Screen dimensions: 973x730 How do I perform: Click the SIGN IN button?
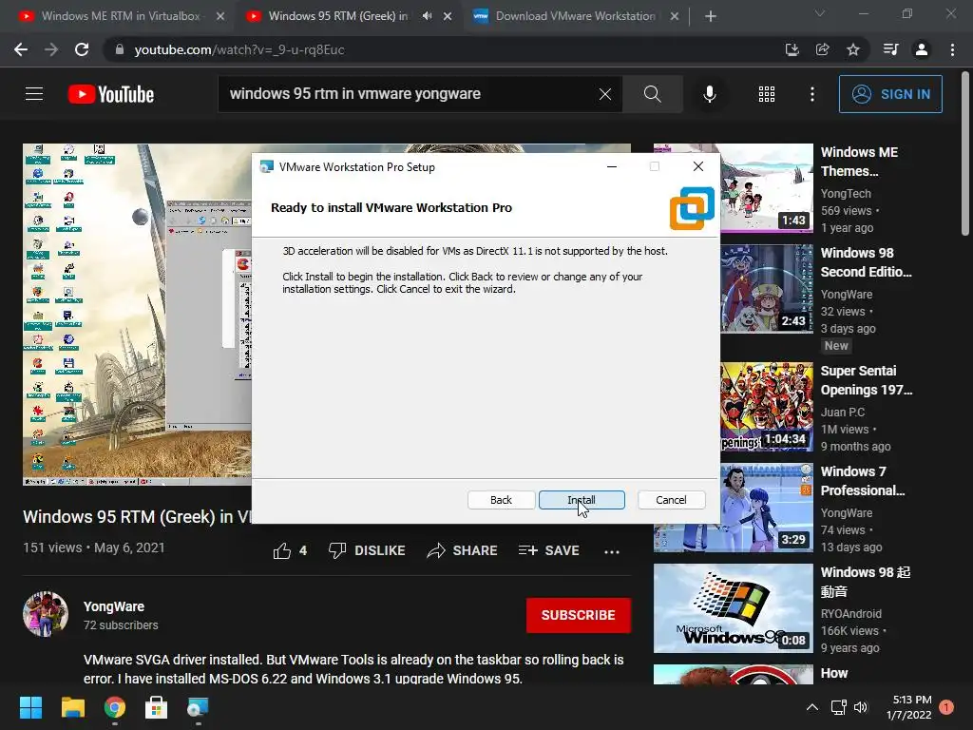(x=890, y=94)
